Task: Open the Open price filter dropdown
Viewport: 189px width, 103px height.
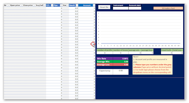Action: [x=21, y=5]
